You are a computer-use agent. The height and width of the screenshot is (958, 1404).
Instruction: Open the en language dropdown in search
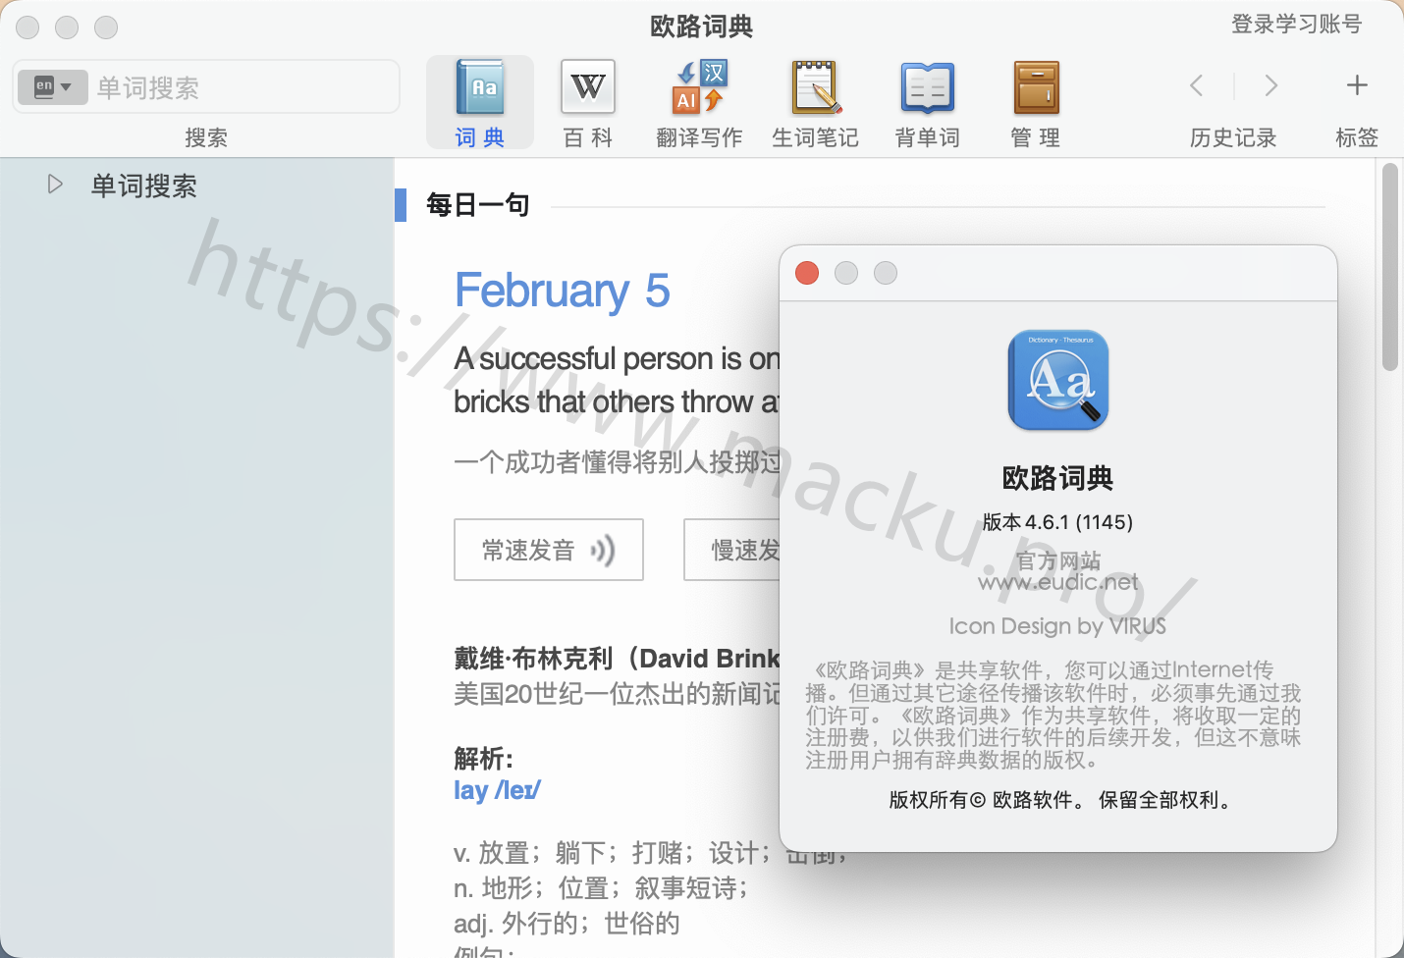53,87
